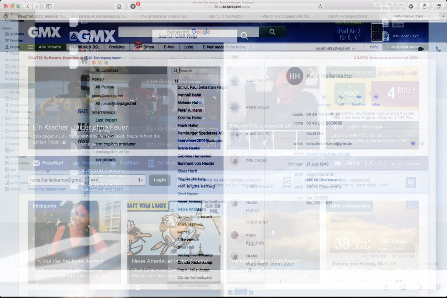Select contact Burkhard von Harder
Viewport: 447px width, 298px height.
click(x=196, y=163)
